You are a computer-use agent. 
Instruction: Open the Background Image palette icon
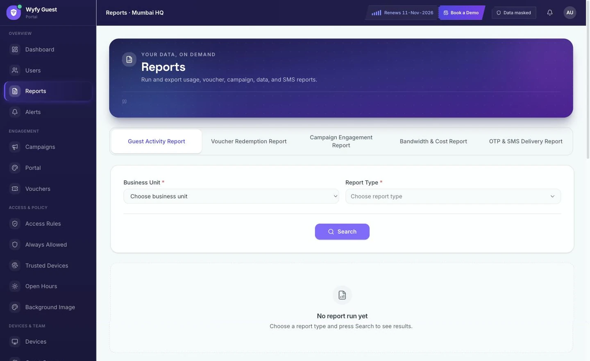tap(15, 307)
